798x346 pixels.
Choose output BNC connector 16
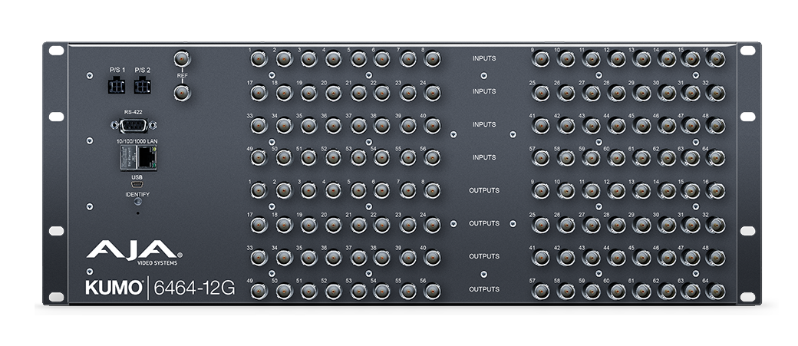[716, 191]
